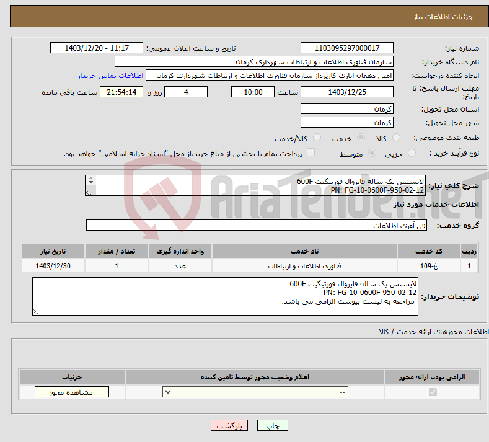Select the خدمت radio button

pyautogui.click(x=361, y=138)
